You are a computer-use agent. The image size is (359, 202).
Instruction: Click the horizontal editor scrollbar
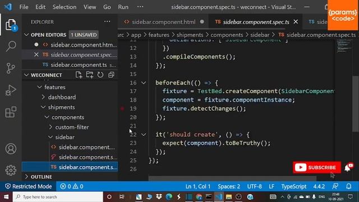click(x=232, y=178)
